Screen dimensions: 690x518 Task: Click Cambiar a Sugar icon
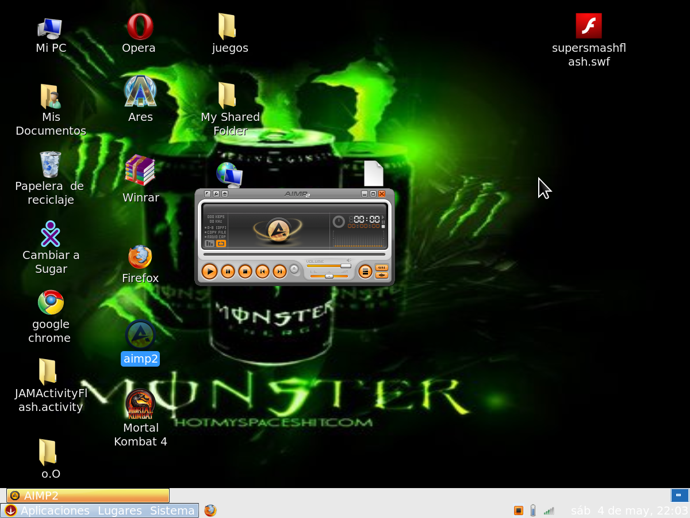tap(51, 248)
